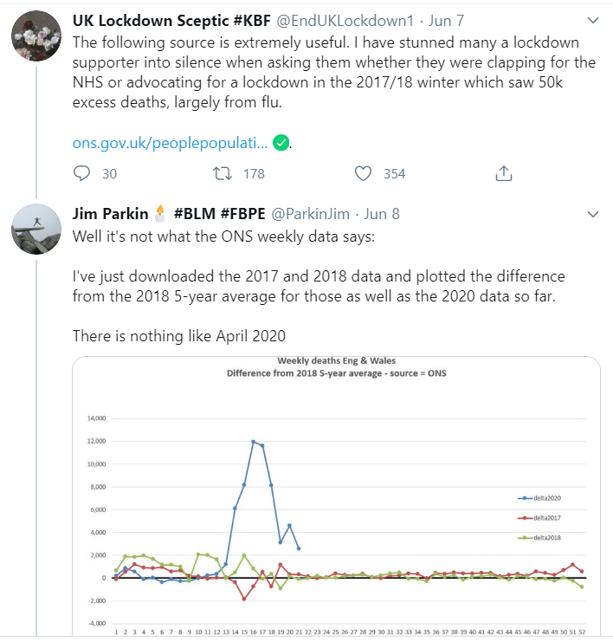613x641 pixels.
Task: Click the Jun 8 timestamp
Action: pos(382,213)
